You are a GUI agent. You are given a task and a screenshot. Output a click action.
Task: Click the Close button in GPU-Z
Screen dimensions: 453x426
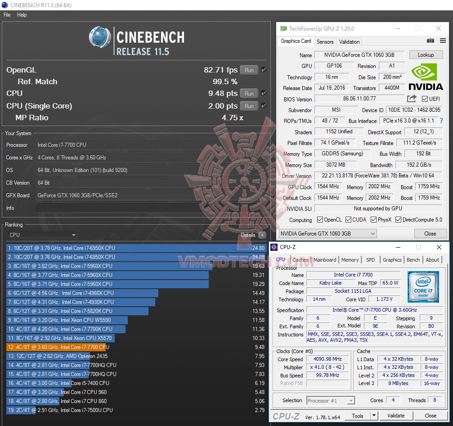point(430,233)
